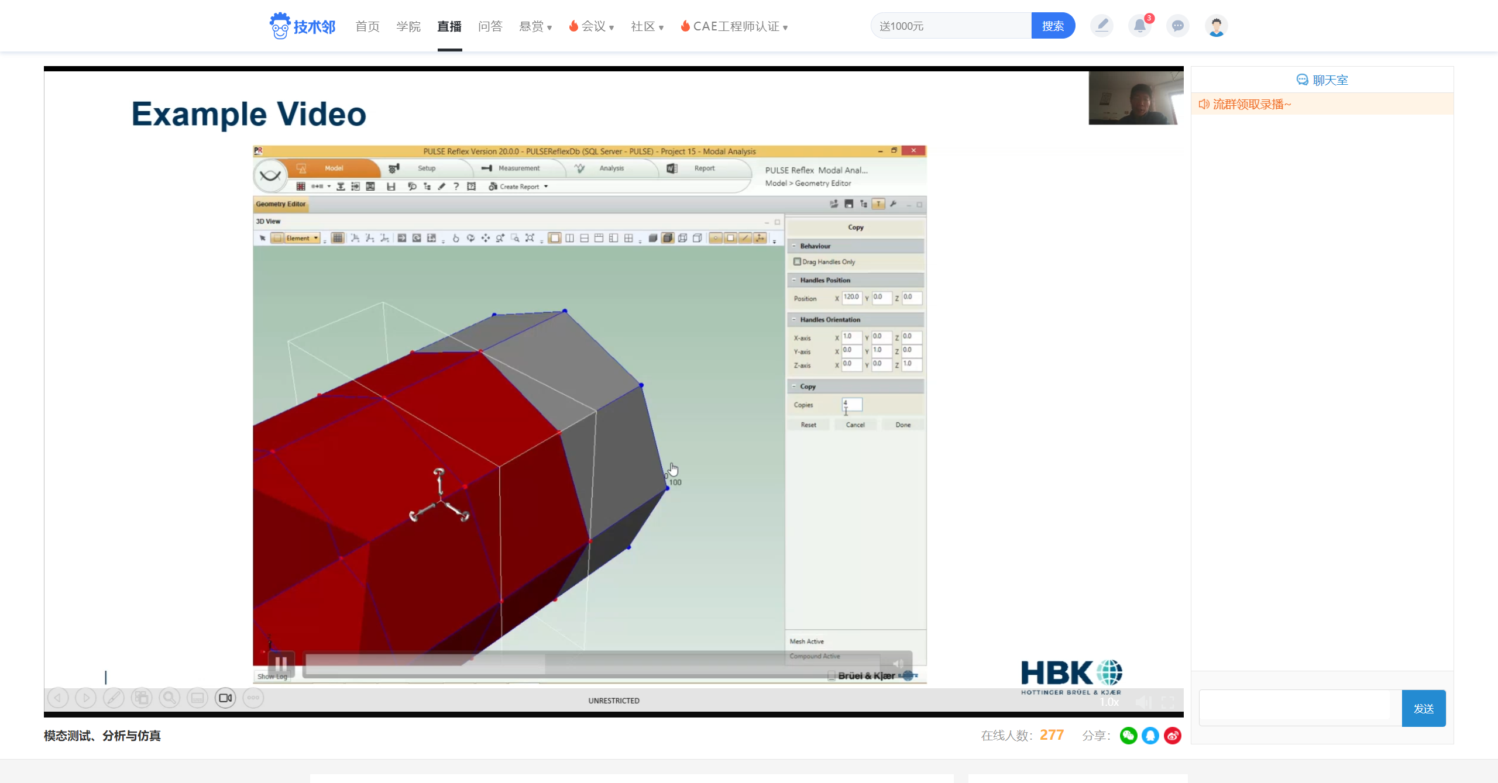Viewport: 1498px width, 783px height.
Task: Open the Element selection mode dropdown
Action: (x=301, y=238)
